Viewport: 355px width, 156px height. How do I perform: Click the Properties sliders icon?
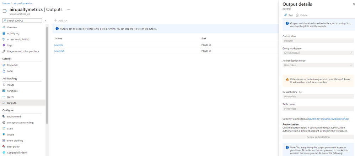pyautogui.click(x=4, y=65)
